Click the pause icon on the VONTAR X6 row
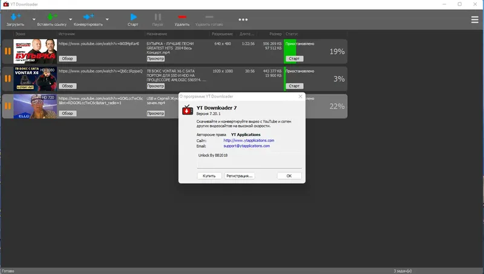484x274 pixels. point(8,79)
